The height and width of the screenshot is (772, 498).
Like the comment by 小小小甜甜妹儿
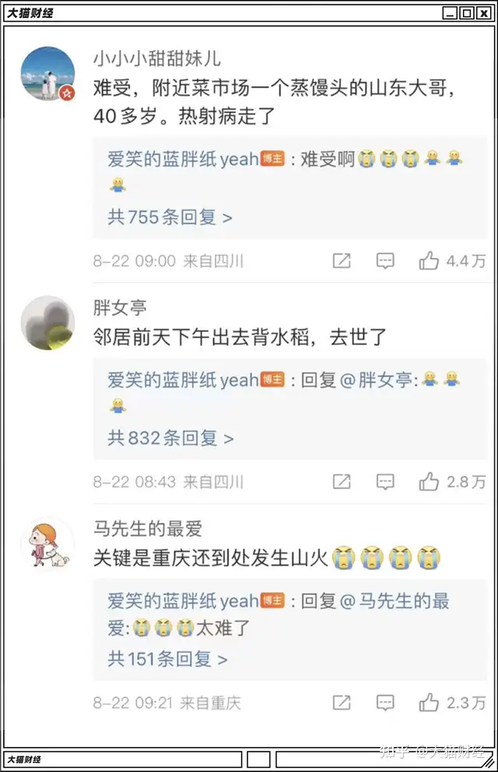[x=429, y=260]
